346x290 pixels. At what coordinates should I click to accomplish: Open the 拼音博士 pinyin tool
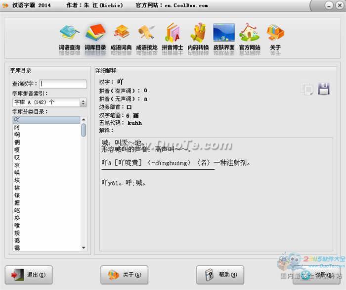173,36
